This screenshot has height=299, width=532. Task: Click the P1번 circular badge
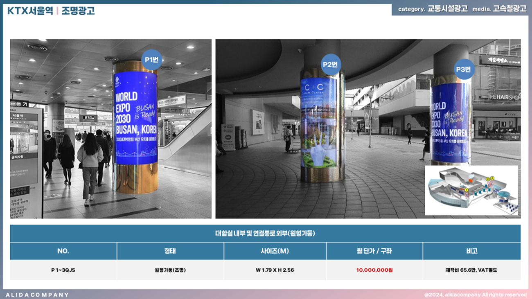(x=152, y=60)
